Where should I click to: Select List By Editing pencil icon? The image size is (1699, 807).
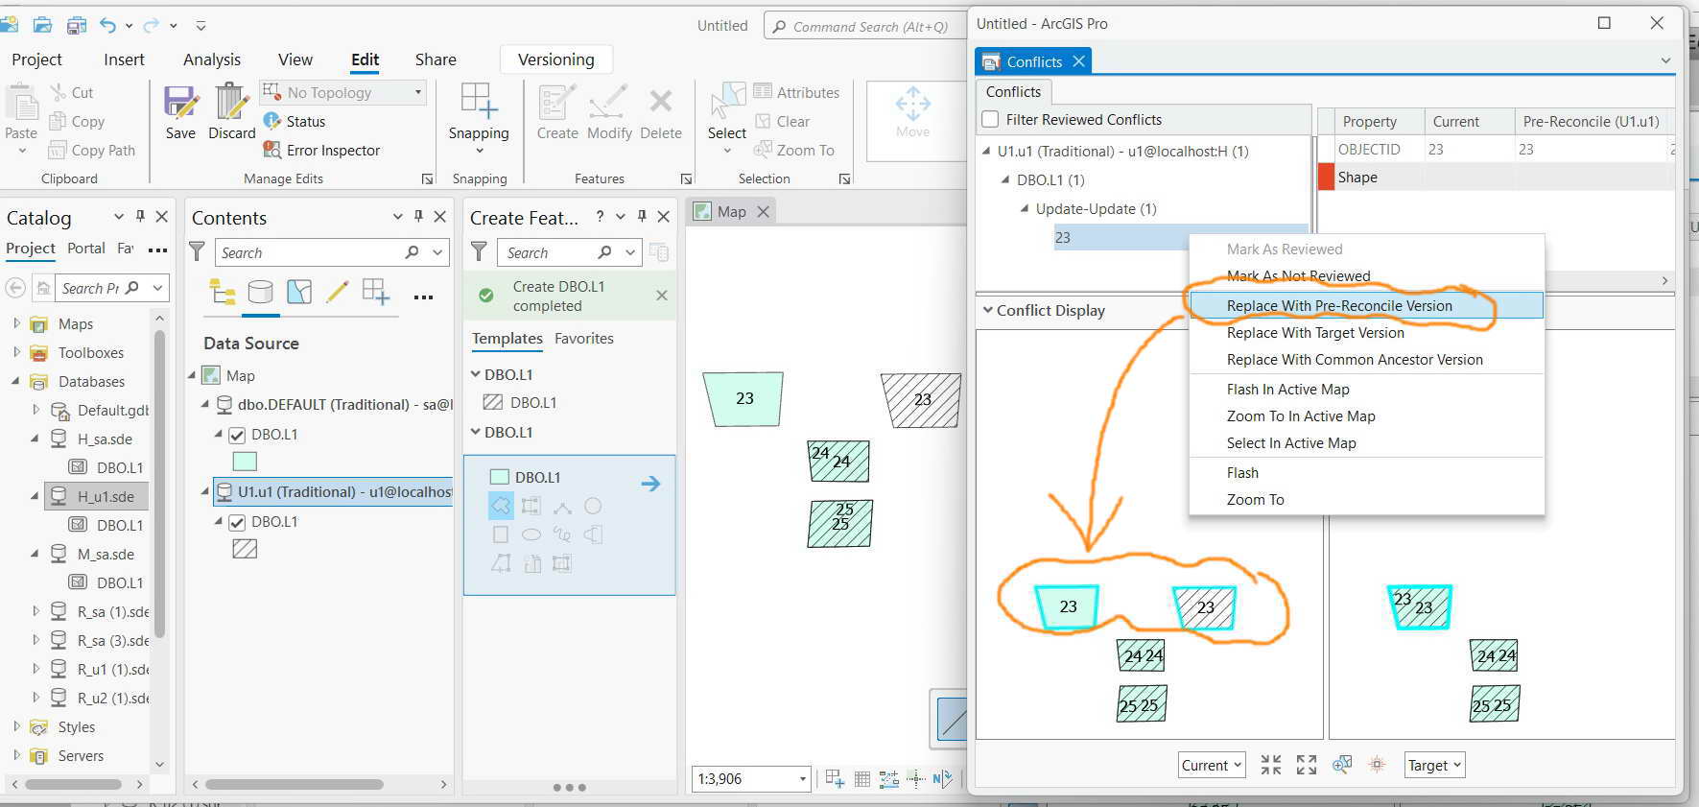(337, 292)
